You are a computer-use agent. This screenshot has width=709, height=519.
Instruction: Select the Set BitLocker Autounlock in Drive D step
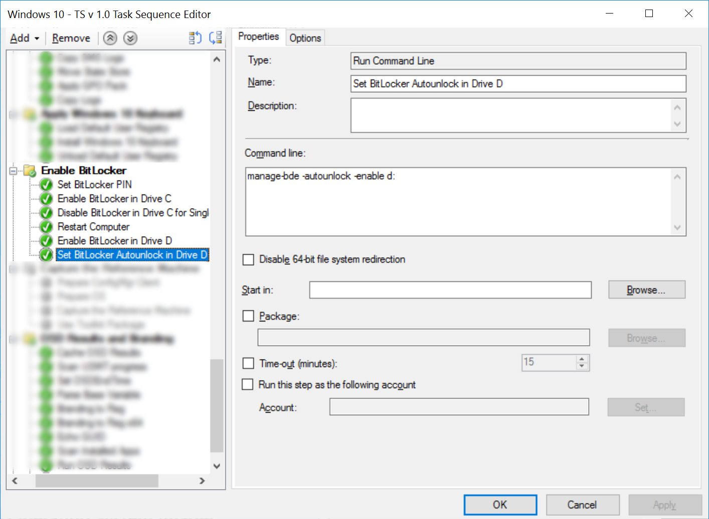[x=132, y=255]
